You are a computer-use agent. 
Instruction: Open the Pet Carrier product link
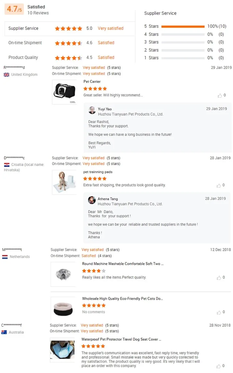click(92, 82)
